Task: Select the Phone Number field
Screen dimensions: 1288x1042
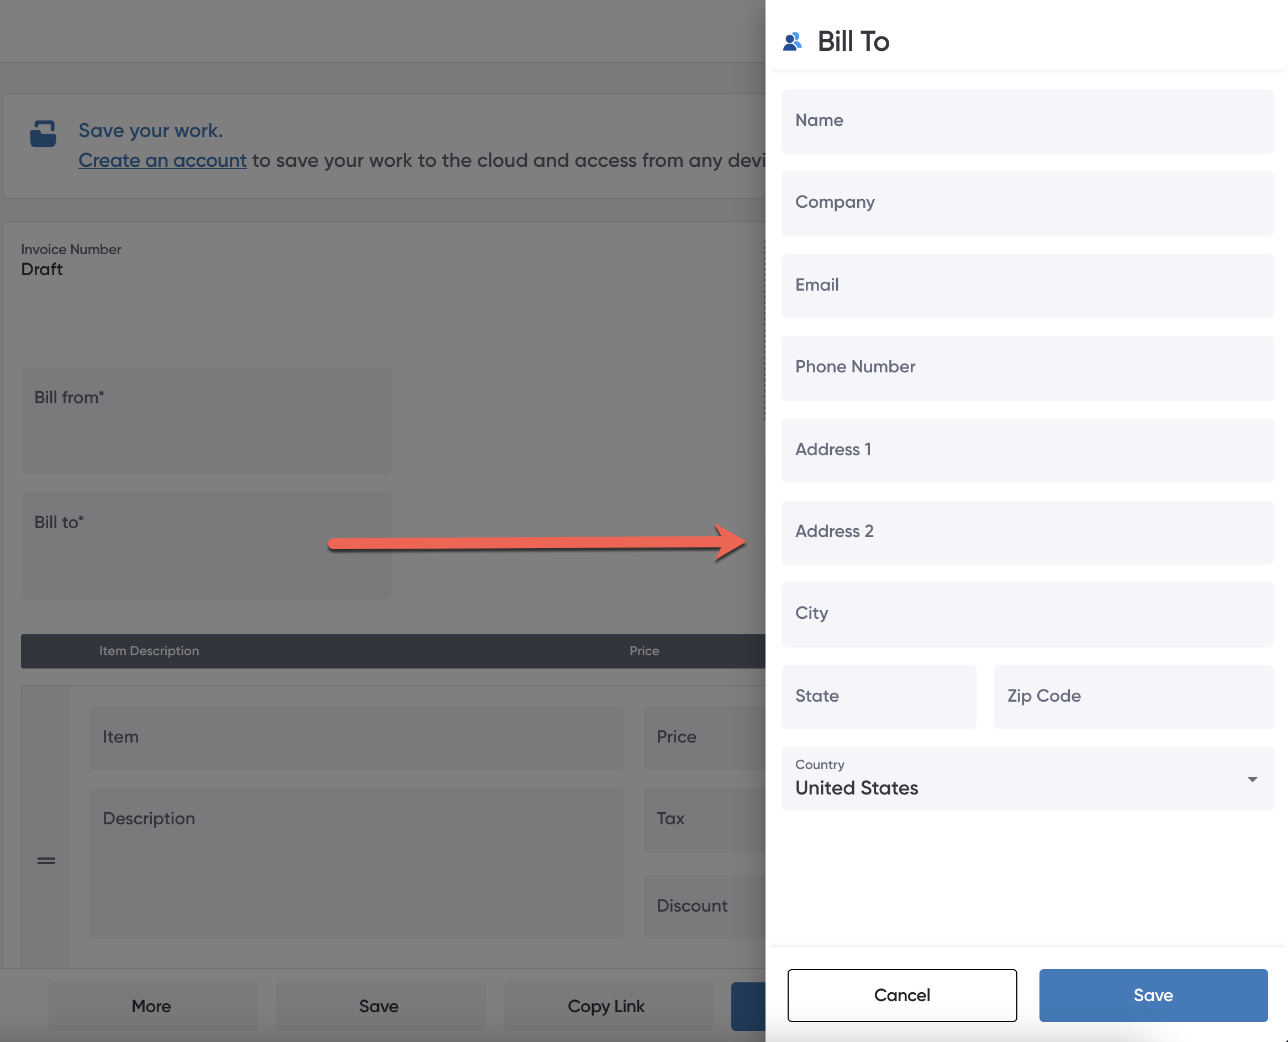Action: tap(1027, 367)
